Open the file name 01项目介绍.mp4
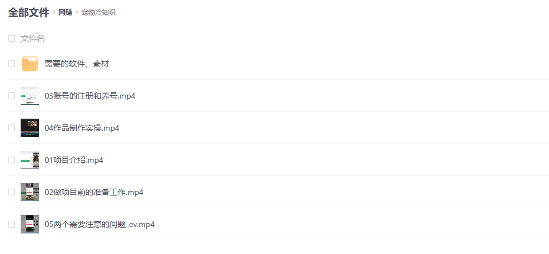This screenshot has width=549, height=254. (74, 160)
